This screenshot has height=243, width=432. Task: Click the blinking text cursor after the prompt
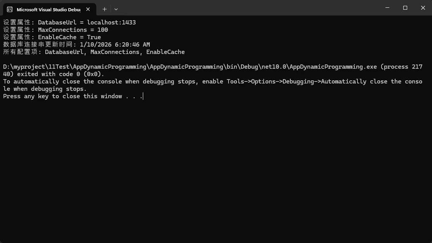tap(143, 96)
